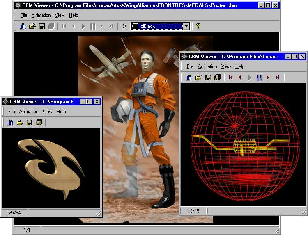
Task: Click play button in Poster.cbm window
Action: (83, 26)
